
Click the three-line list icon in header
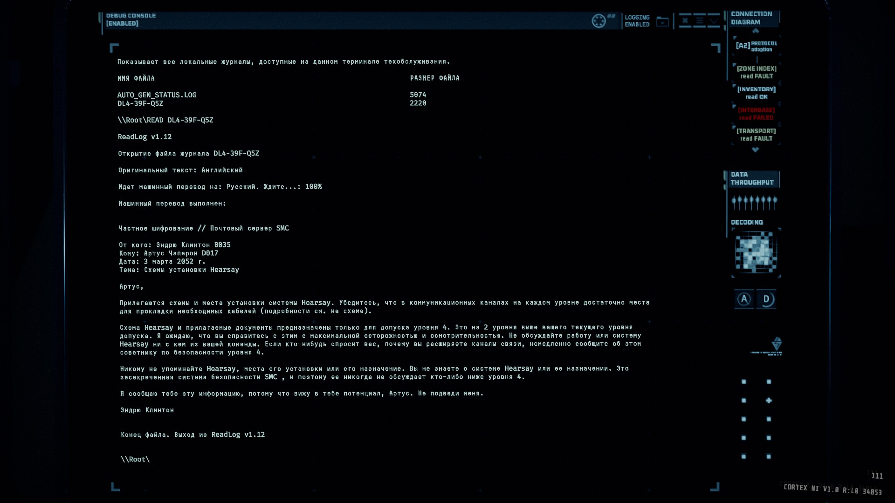pos(699,20)
